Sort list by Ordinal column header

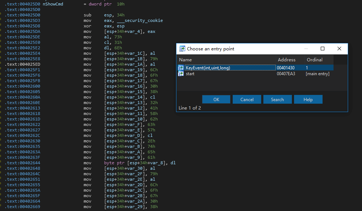(319, 60)
